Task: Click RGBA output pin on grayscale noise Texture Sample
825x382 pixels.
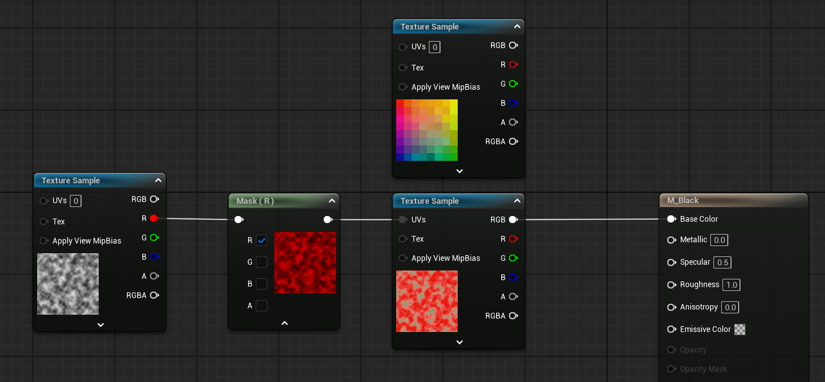Action: pos(154,295)
